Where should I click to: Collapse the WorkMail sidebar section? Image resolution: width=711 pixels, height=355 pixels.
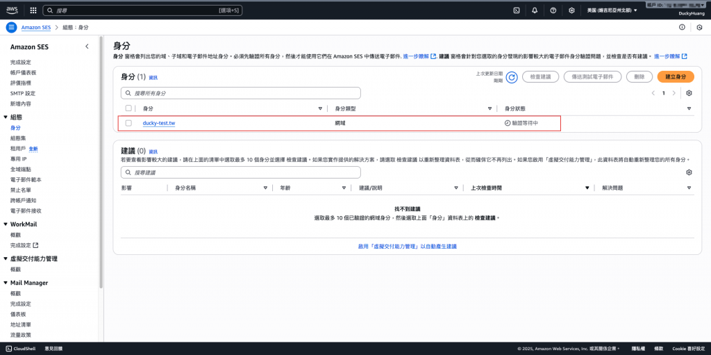(x=6, y=224)
